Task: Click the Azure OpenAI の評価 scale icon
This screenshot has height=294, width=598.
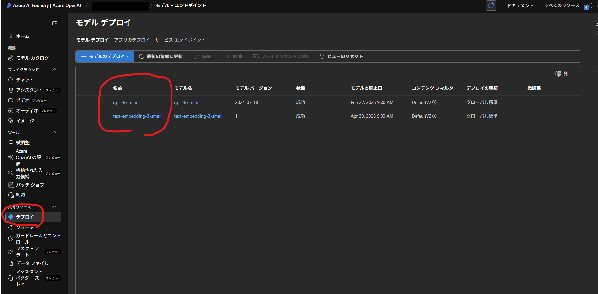Action: (x=11, y=157)
